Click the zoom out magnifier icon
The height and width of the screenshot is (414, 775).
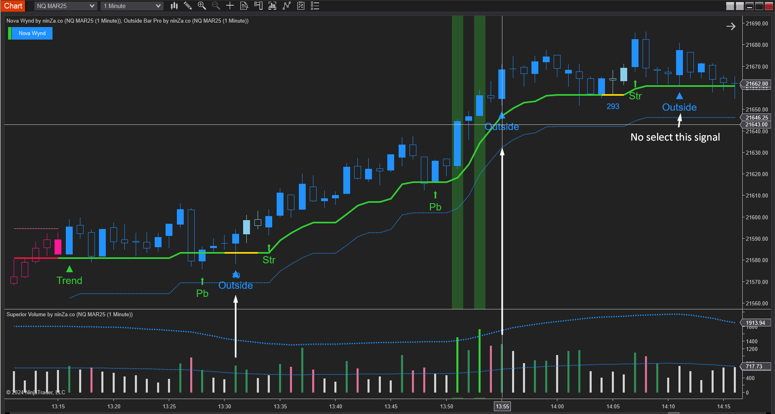pyautogui.click(x=216, y=6)
